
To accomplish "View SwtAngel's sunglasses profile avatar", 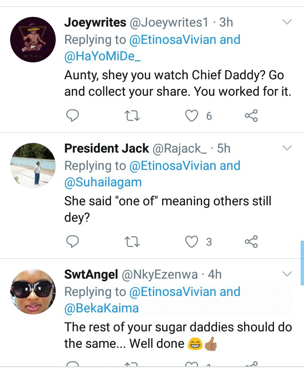I will 33,291.
